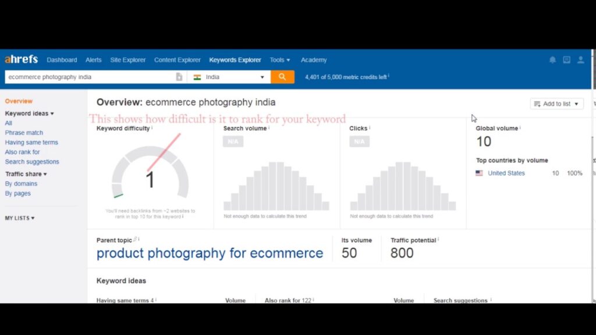
Task: Expand the MY LISTS section
Action: click(x=19, y=218)
